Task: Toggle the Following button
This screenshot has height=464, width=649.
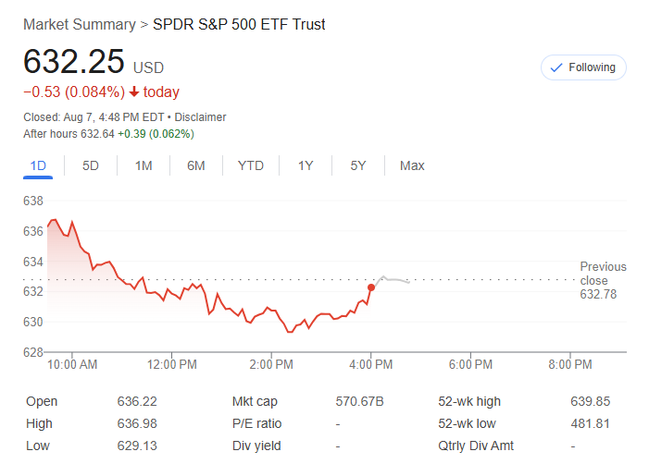Action: [583, 67]
